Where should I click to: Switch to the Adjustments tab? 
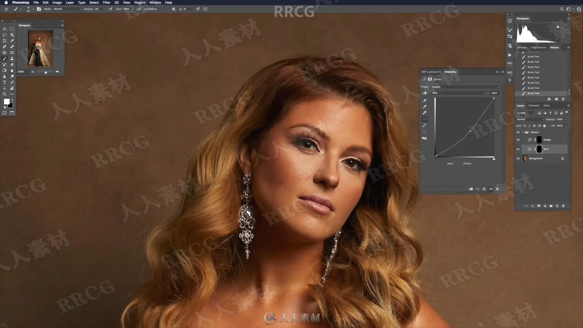pyautogui.click(x=539, y=47)
